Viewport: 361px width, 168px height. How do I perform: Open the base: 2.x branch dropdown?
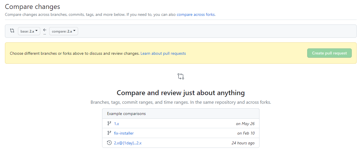29,31
